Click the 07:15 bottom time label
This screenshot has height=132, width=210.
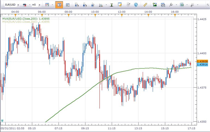coord(59,128)
